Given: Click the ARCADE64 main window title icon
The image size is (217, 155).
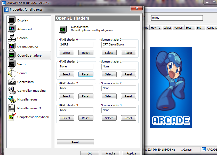Looking at the screenshot, I should click(x=4, y=3).
